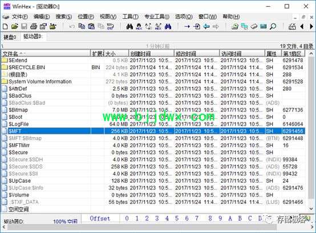Open the 选项(O) menu
Image resolution: width=316 pixels, height=233 pixels.
pyautogui.click(x=184, y=17)
